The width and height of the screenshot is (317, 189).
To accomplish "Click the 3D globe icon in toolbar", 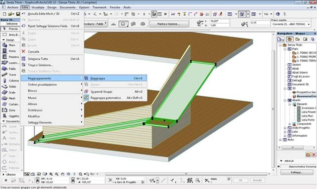I will click(278, 14).
